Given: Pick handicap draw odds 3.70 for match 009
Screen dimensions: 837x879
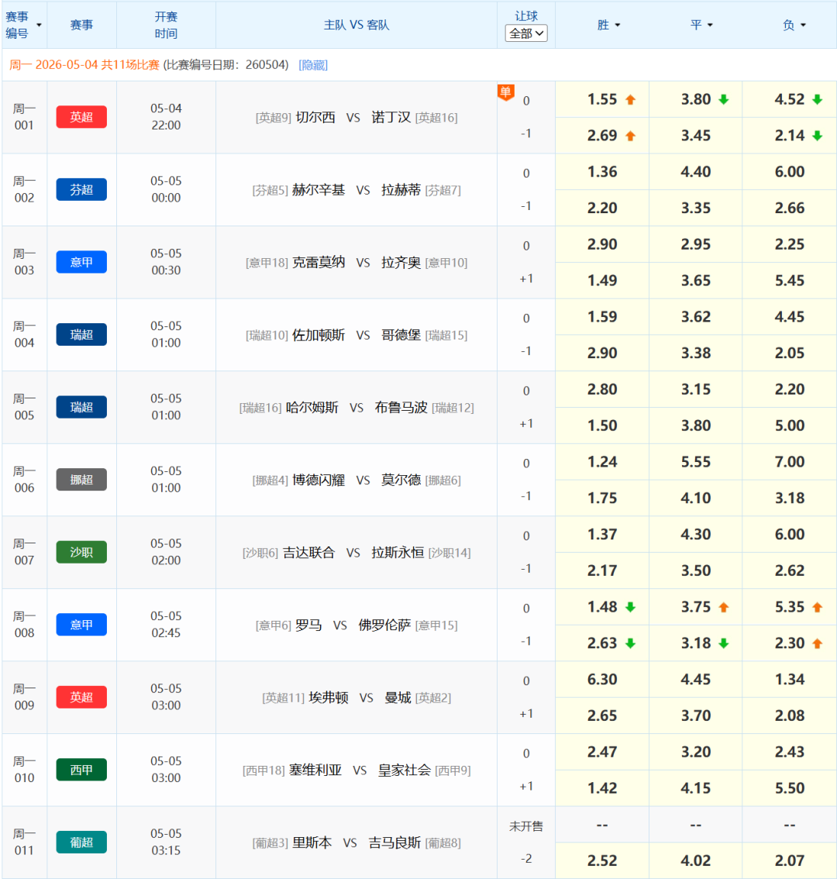Looking at the screenshot, I should (696, 715).
